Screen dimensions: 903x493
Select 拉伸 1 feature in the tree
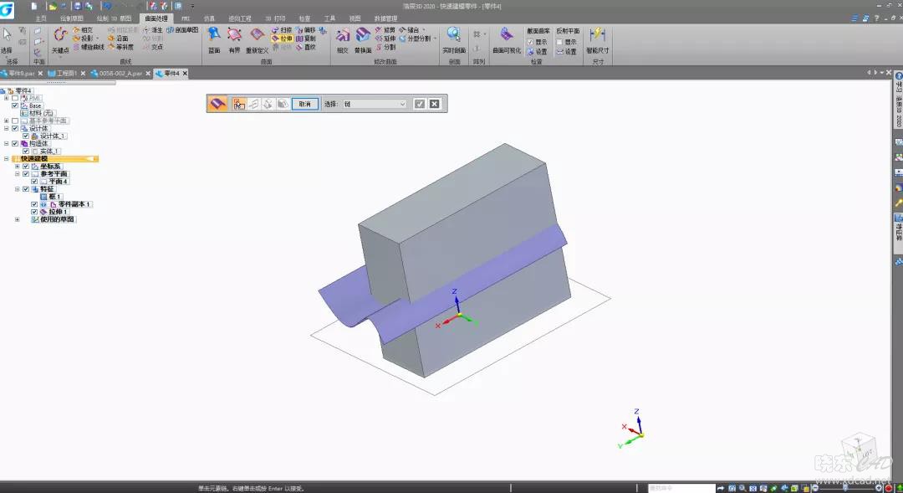tap(58, 212)
